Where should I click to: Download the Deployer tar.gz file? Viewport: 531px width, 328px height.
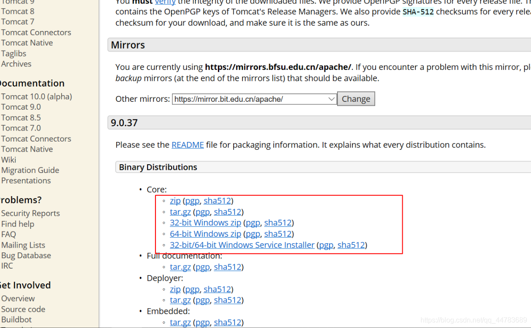coord(180,300)
